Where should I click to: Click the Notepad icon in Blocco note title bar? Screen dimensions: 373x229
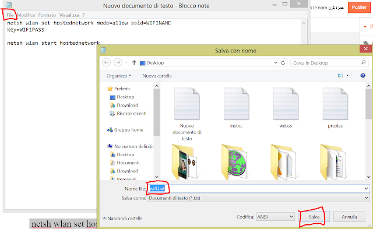click(x=9, y=5)
